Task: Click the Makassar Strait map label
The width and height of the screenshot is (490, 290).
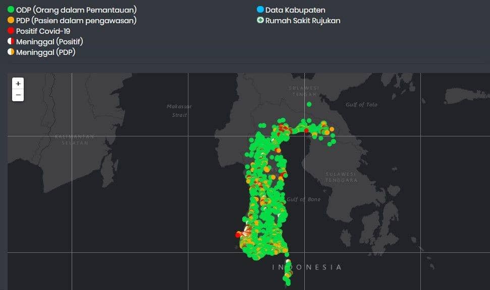Action: click(179, 111)
